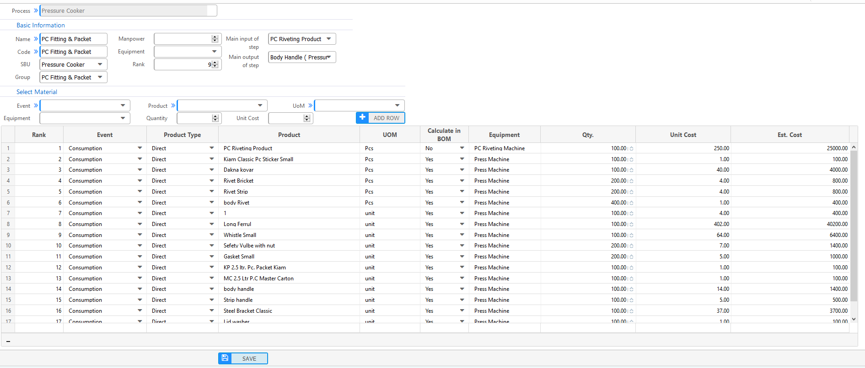
Task: Click the required arrows icon beside UoM
Action: 311,105
